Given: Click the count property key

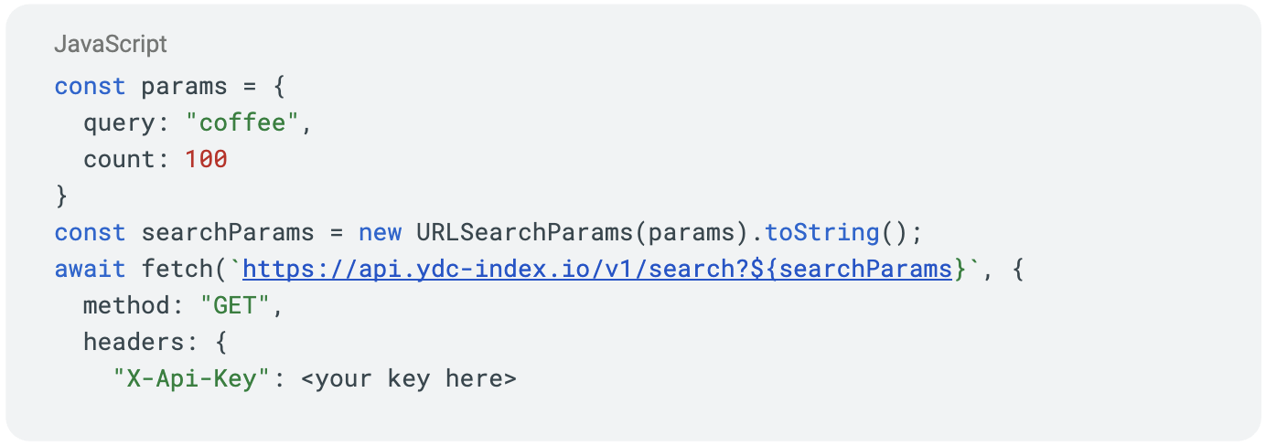Looking at the screenshot, I should click(x=119, y=159).
